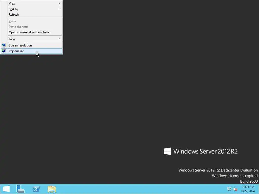
Task: Click the muted speaker tray icon
Action: click(x=235, y=189)
